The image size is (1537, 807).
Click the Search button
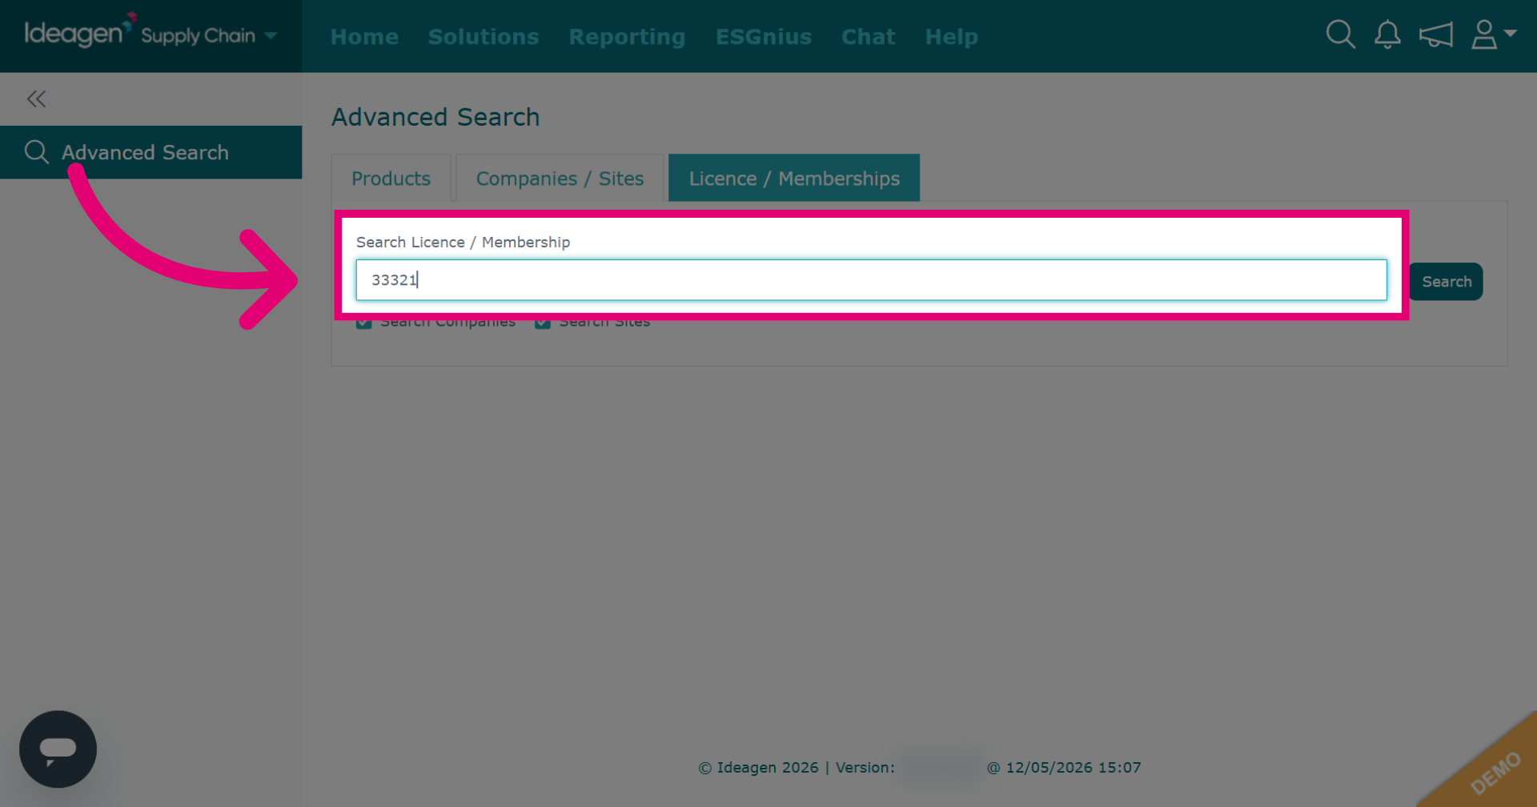(1446, 281)
